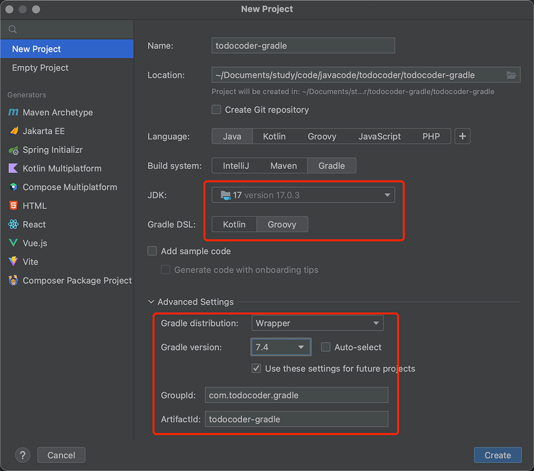Click the Spring Initializr leaf icon
Viewport: 534px width, 471px height.
[x=14, y=150]
